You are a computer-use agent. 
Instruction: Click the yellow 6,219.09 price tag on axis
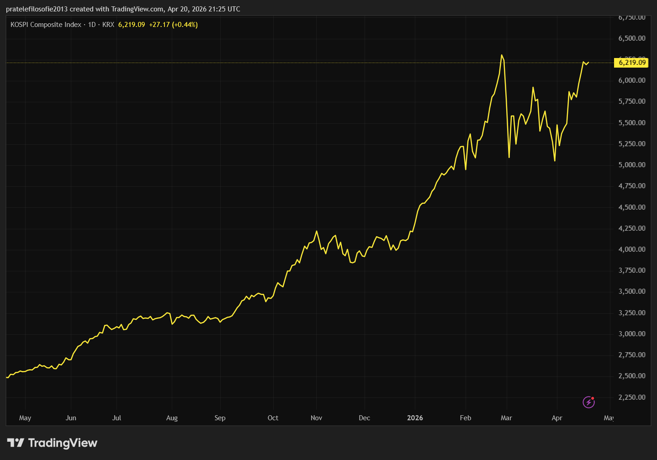[x=632, y=63]
